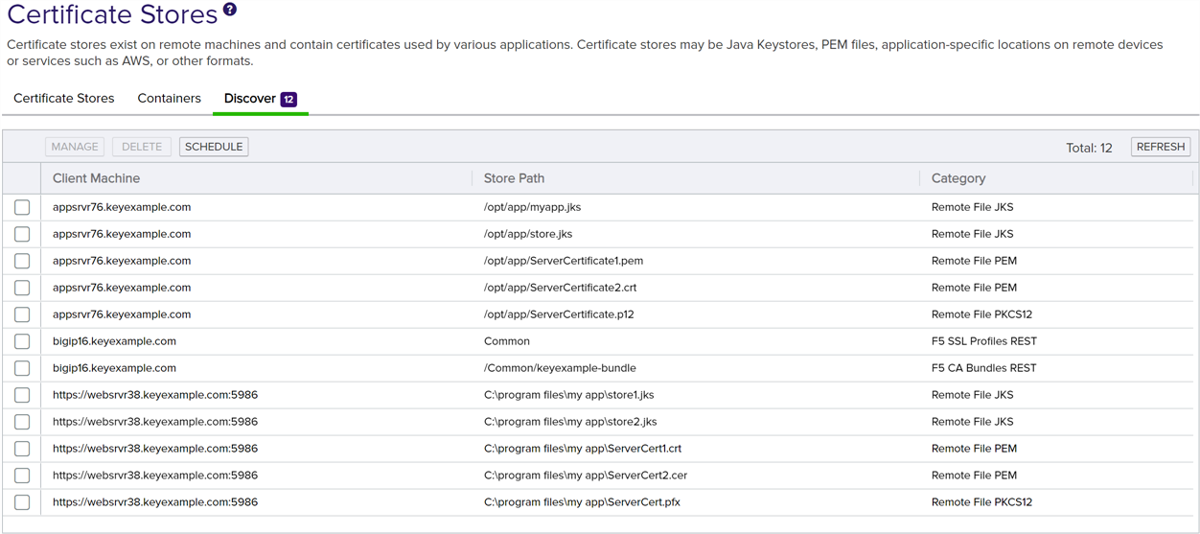The width and height of the screenshot is (1200, 534).
Task: Select checkbox for /opt/app/store.jks row
Action: click(x=22, y=234)
